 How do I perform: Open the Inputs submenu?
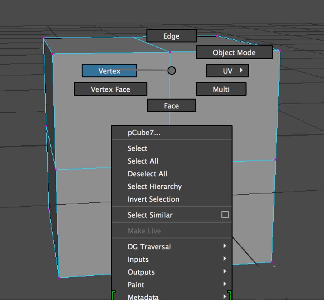(172, 259)
